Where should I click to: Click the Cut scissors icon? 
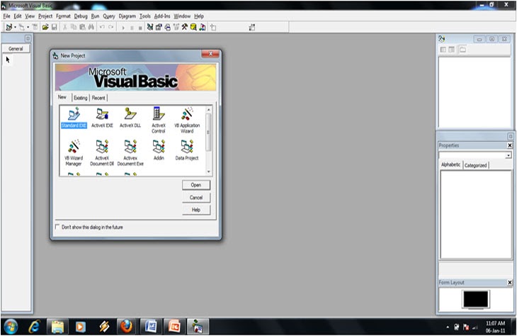pos(65,28)
